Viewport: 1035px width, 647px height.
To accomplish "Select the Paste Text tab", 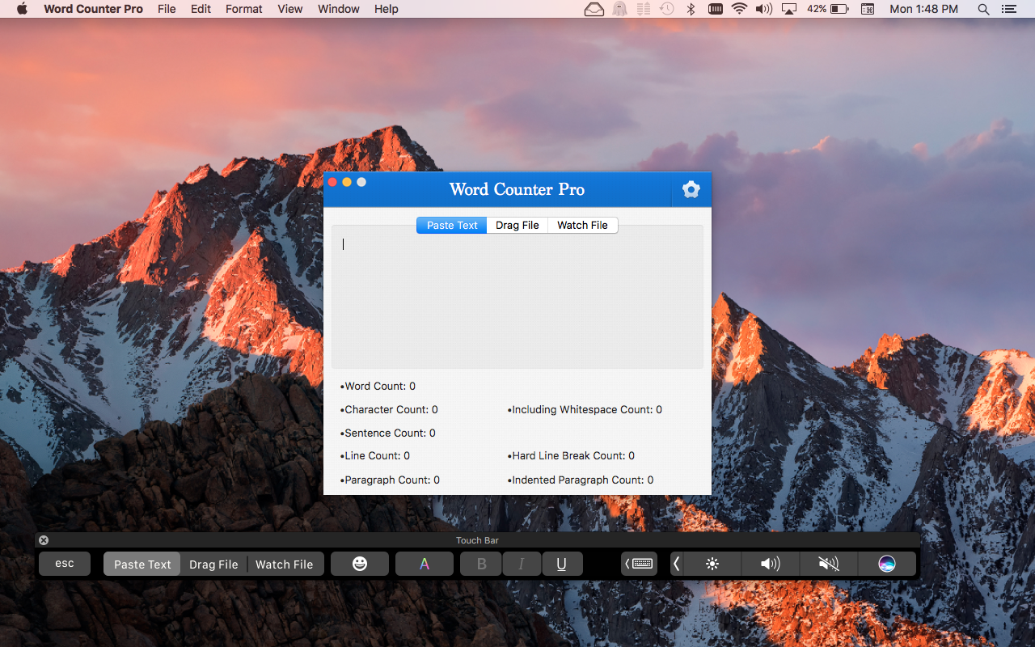I will (x=452, y=225).
